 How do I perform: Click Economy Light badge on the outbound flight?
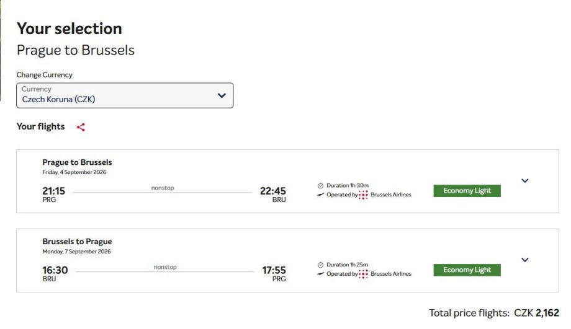[467, 191]
